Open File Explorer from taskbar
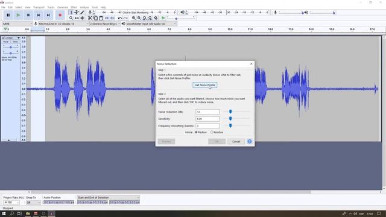This screenshot has width=386, height=217. click(28, 213)
